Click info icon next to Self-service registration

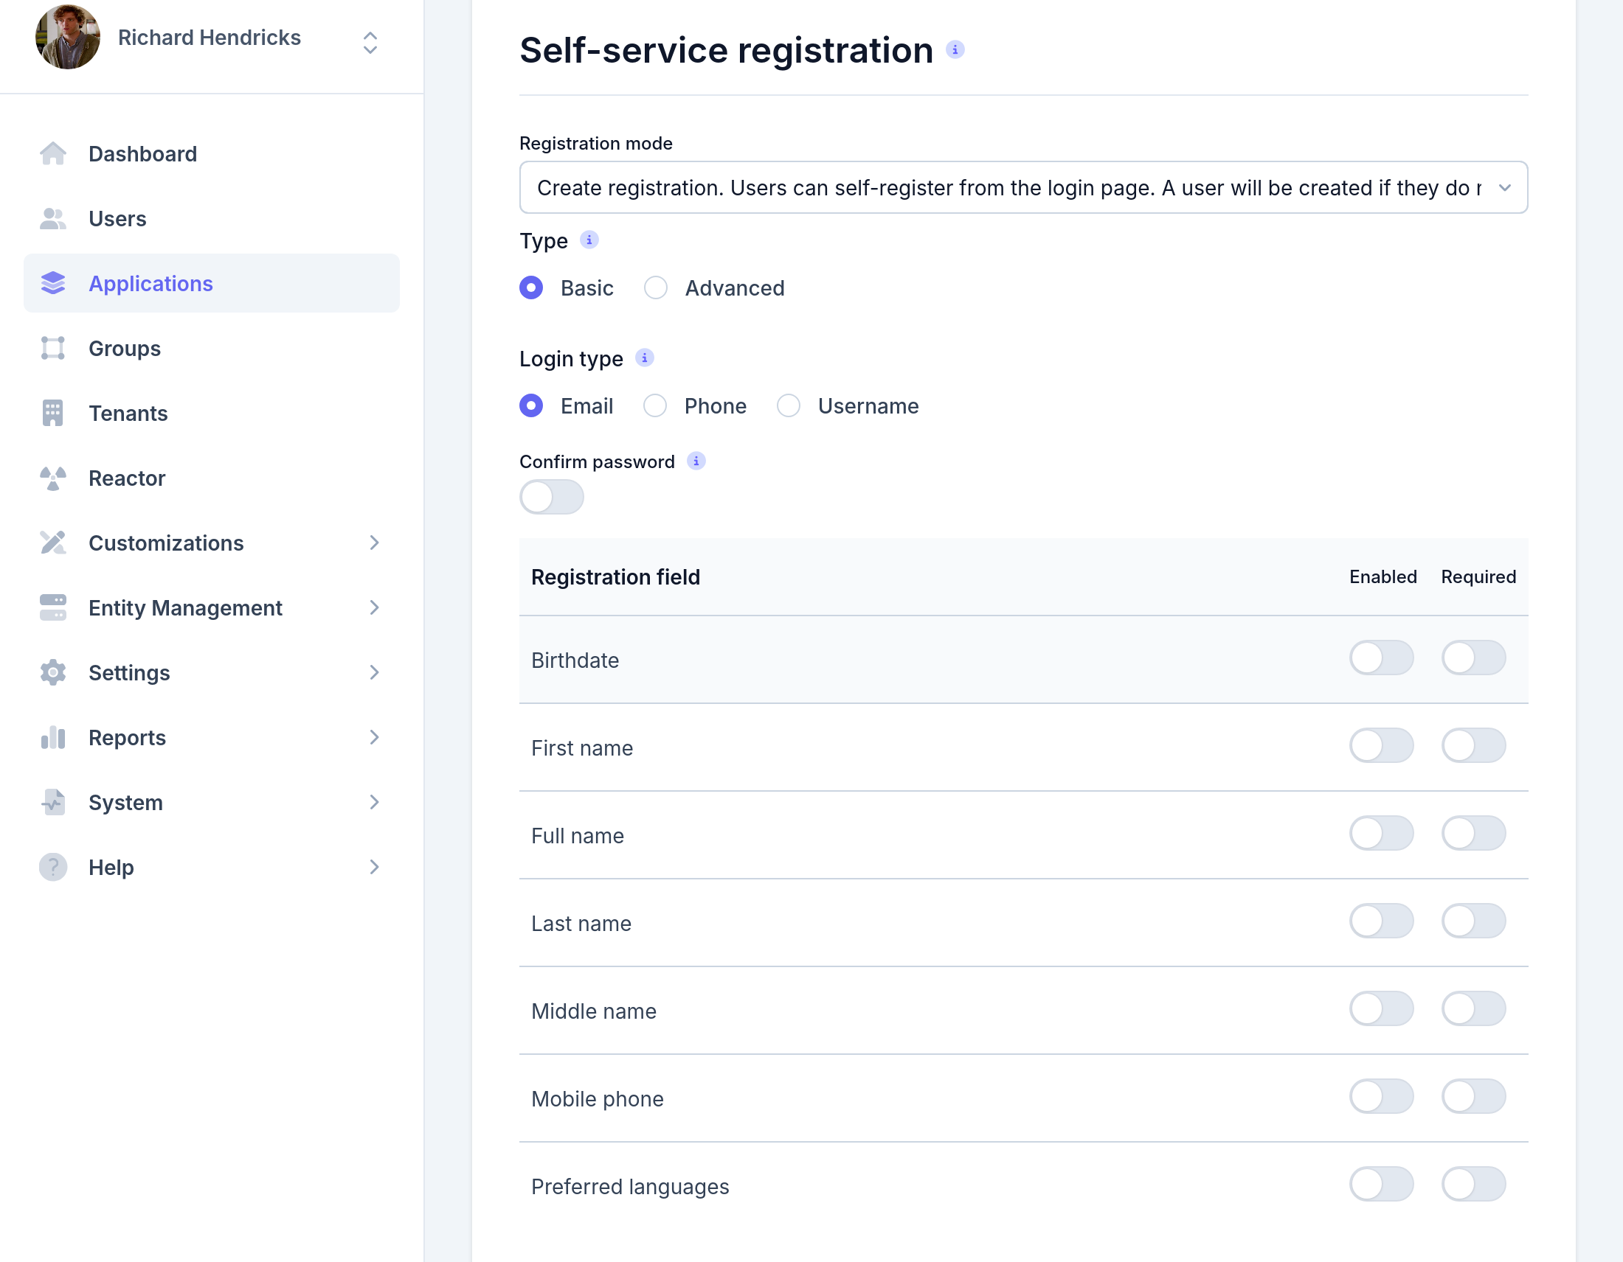955,49
